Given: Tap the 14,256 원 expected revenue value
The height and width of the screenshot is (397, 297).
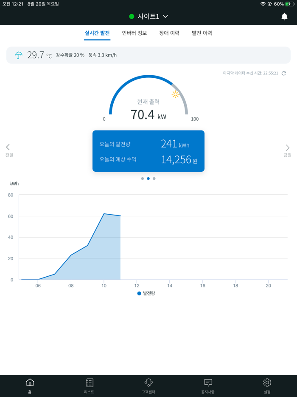Looking at the screenshot, I should (x=179, y=160).
